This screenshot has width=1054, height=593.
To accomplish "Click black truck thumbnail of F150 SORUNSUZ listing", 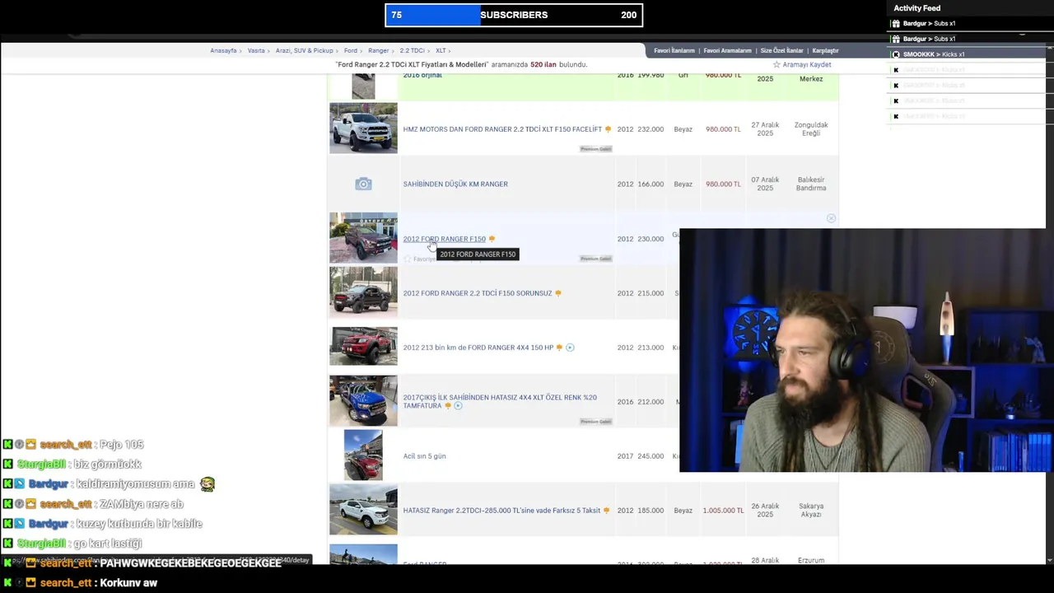I will tap(363, 292).
